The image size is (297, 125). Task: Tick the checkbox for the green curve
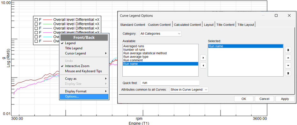(36, 24)
